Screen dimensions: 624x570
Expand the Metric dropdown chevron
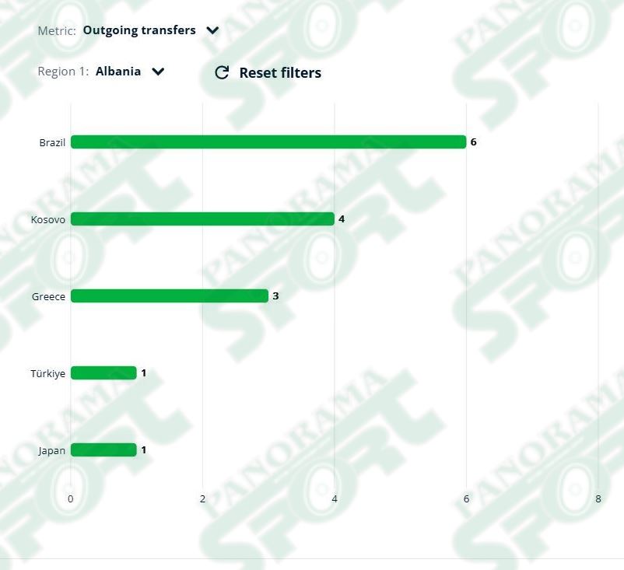point(213,30)
